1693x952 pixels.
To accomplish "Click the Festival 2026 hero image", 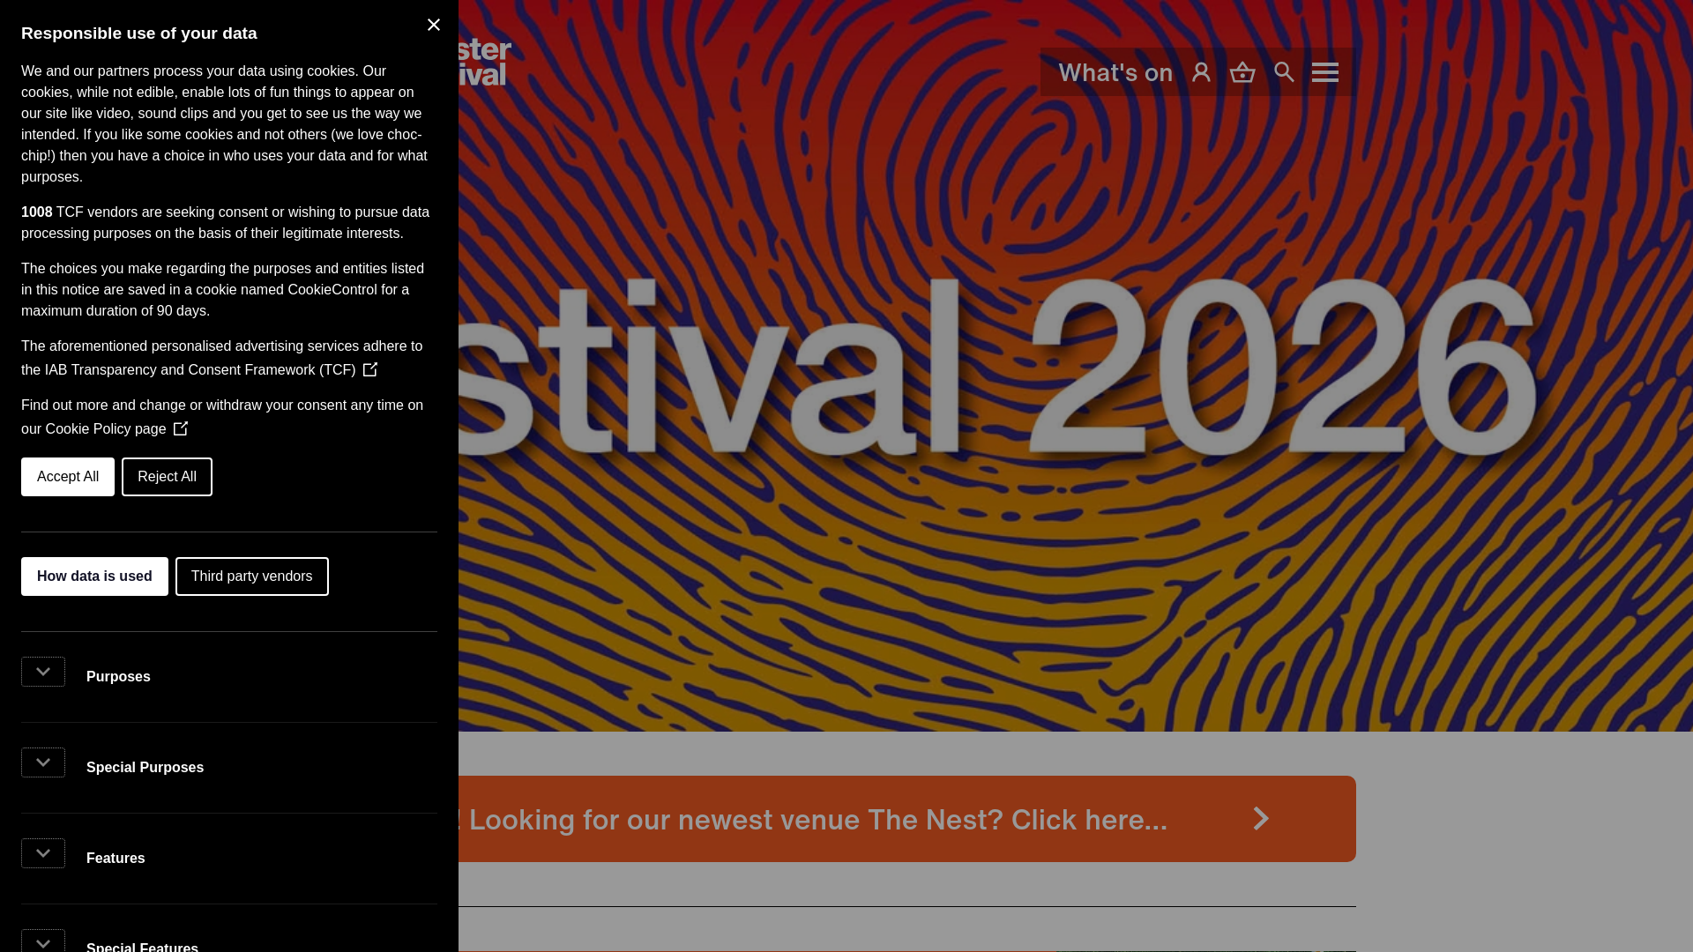I will tap(1076, 366).
